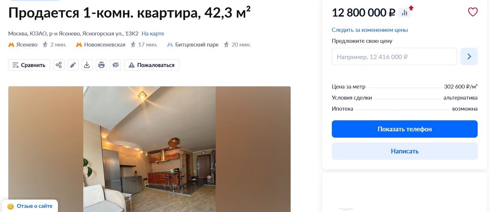Image resolution: width=490 pixels, height=212 pixels.
Task: Click the Написать message button
Action: (x=405, y=151)
